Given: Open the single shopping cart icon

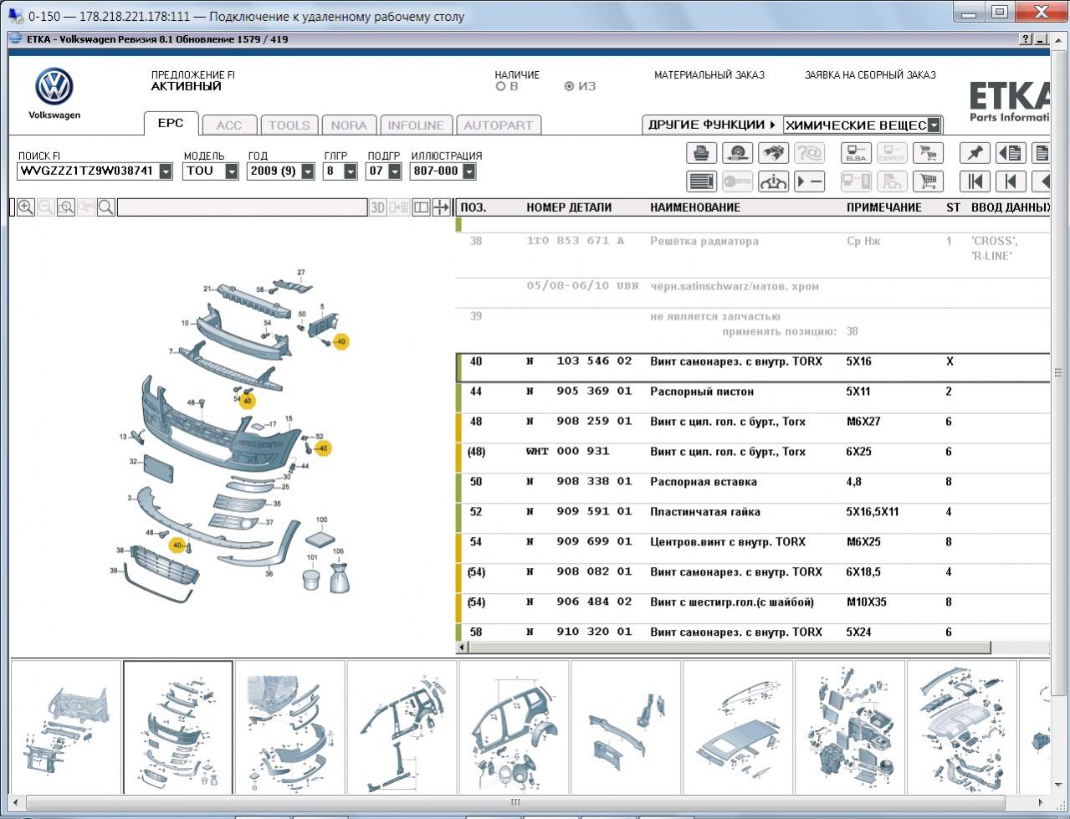Looking at the screenshot, I should point(928,181).
